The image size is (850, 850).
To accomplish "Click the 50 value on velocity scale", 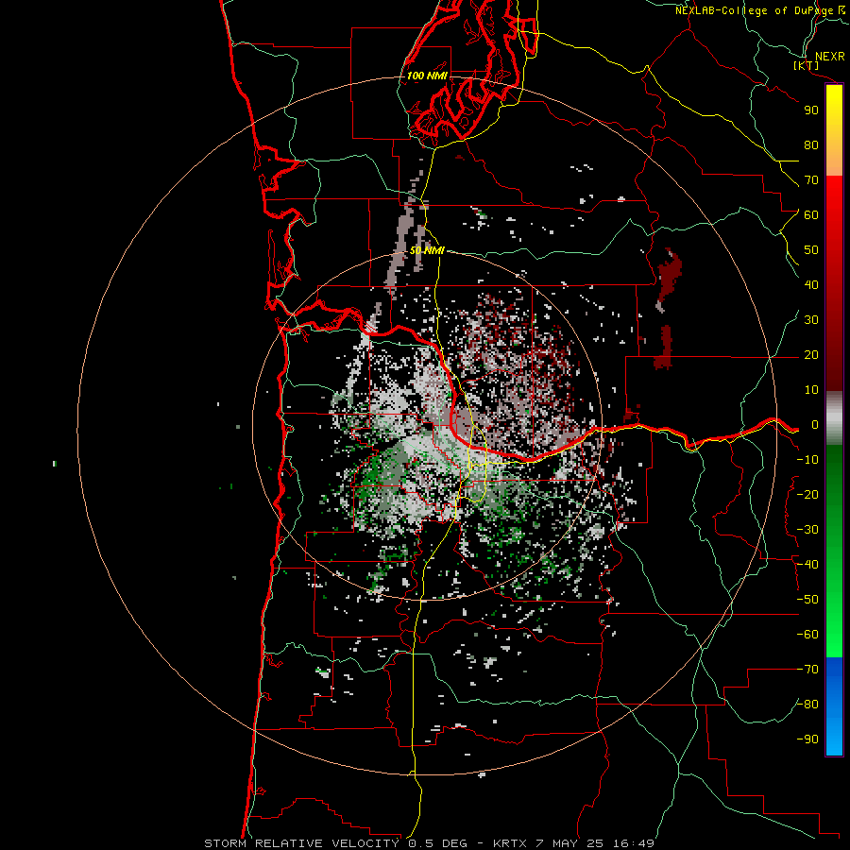I will 811,250.
